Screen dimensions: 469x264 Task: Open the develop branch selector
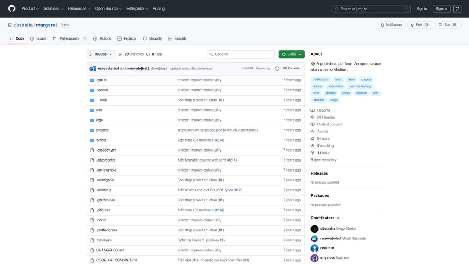point(101,54)
